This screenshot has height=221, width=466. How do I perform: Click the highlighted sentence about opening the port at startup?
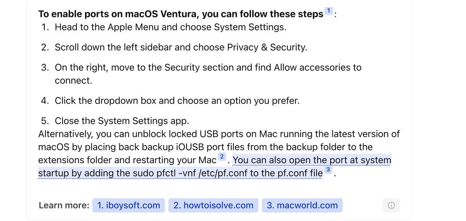click(312, 160)
